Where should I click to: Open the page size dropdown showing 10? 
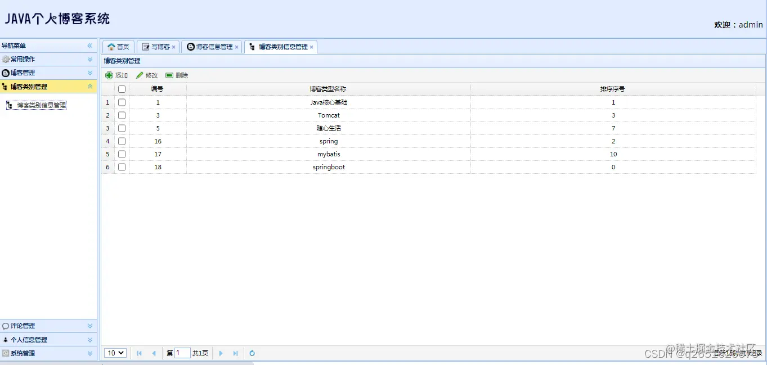[x=115, y=353]
